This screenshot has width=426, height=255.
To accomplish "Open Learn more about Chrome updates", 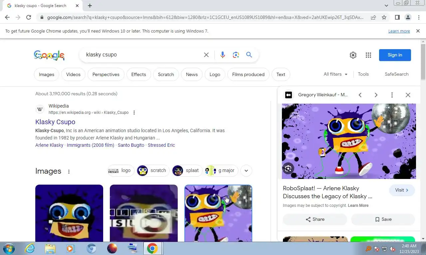I will (399, 31).
